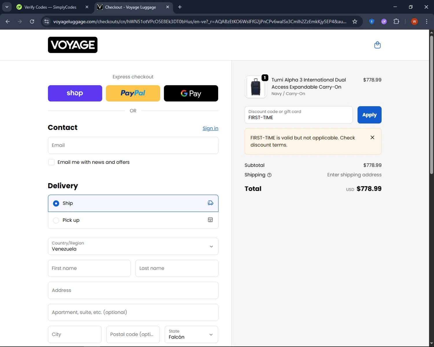434x347 pixels.
Task: Click the store icon on Pick up
Action: [210, 220]
